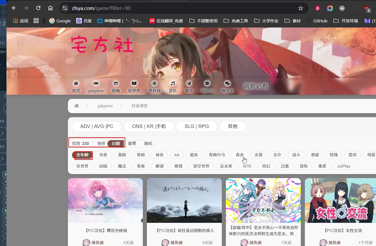The width and height of the screenshot is (376, 246).
Task: Expand 大学作业 bookmark folder
Action: [266, 21]
